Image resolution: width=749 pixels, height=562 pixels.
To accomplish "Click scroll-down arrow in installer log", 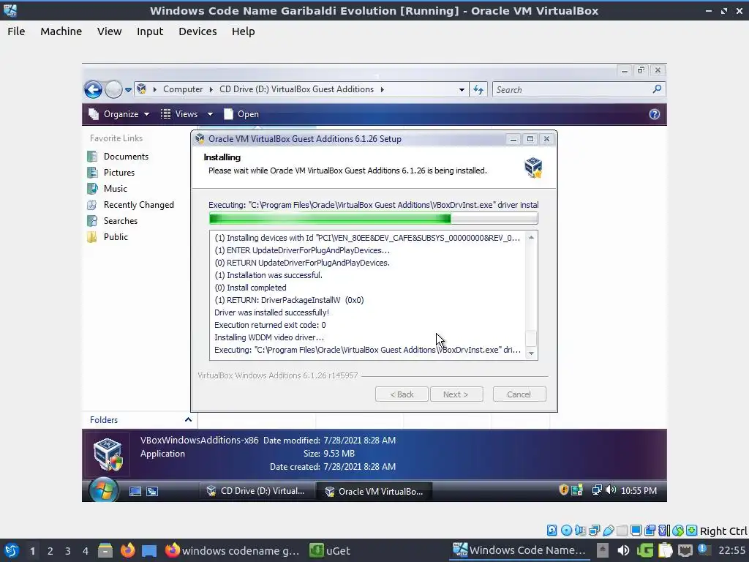I will (531, 353).
